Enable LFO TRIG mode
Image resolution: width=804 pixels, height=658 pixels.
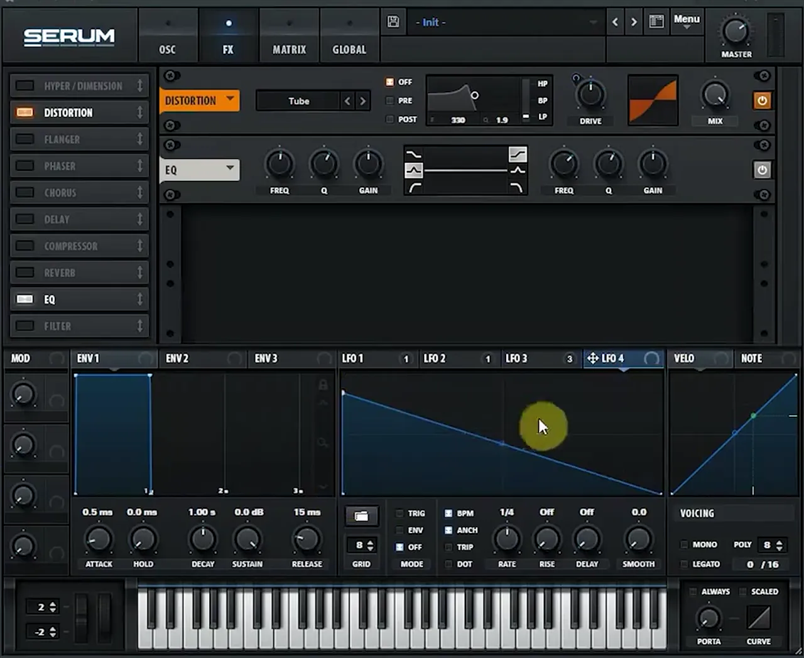(399, 513)
